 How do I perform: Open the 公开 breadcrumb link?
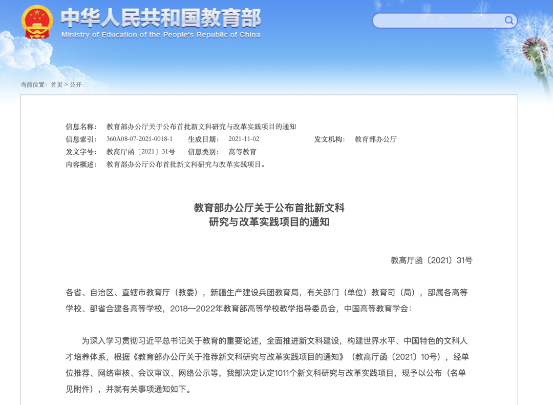[x=76, y=85]
